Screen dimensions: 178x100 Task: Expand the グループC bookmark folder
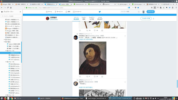(6, 95)
